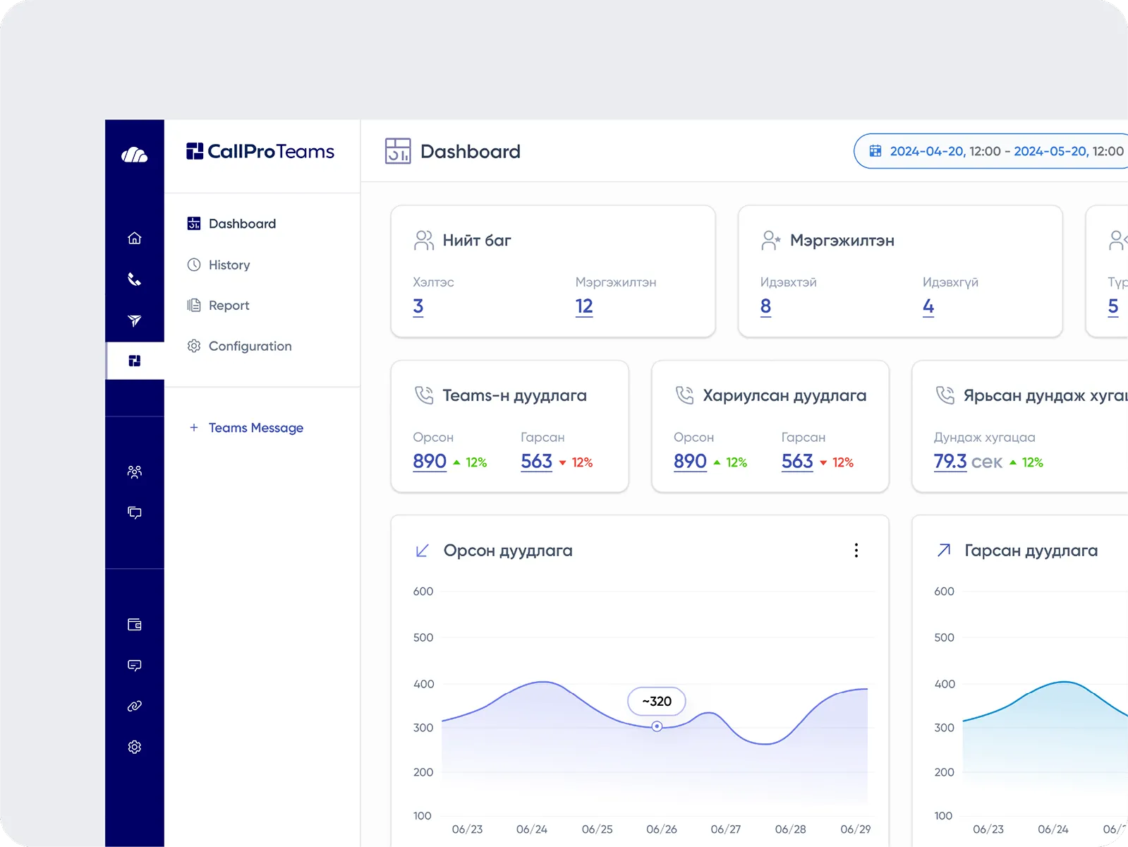Click the calendar icon in date range
1128x847 pixels.
pyautogui.click(x=875, y=151)
